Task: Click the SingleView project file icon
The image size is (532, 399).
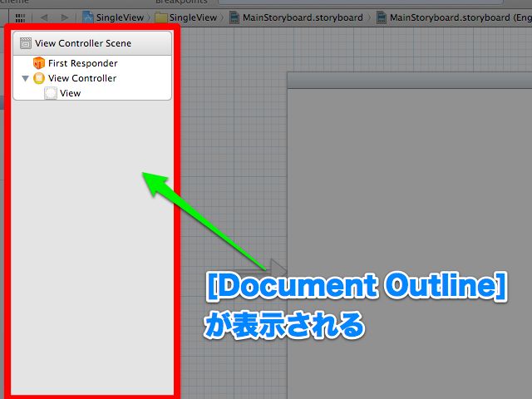Action: coord(88,17)
